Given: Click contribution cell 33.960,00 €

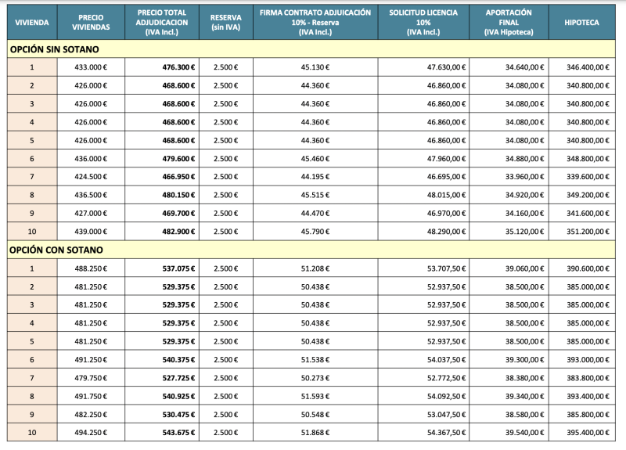Looking at the screenshot, I should click(x=509, y=177).
